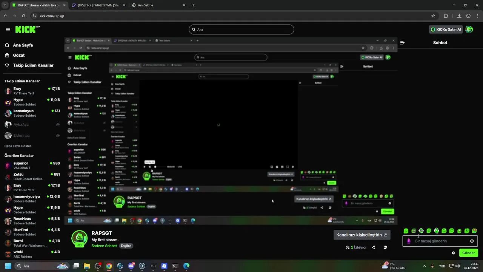This screenshot has width=483, height=272.
Task: Open the Kick hamburger sidebar menu
Action: click(8, 29)
